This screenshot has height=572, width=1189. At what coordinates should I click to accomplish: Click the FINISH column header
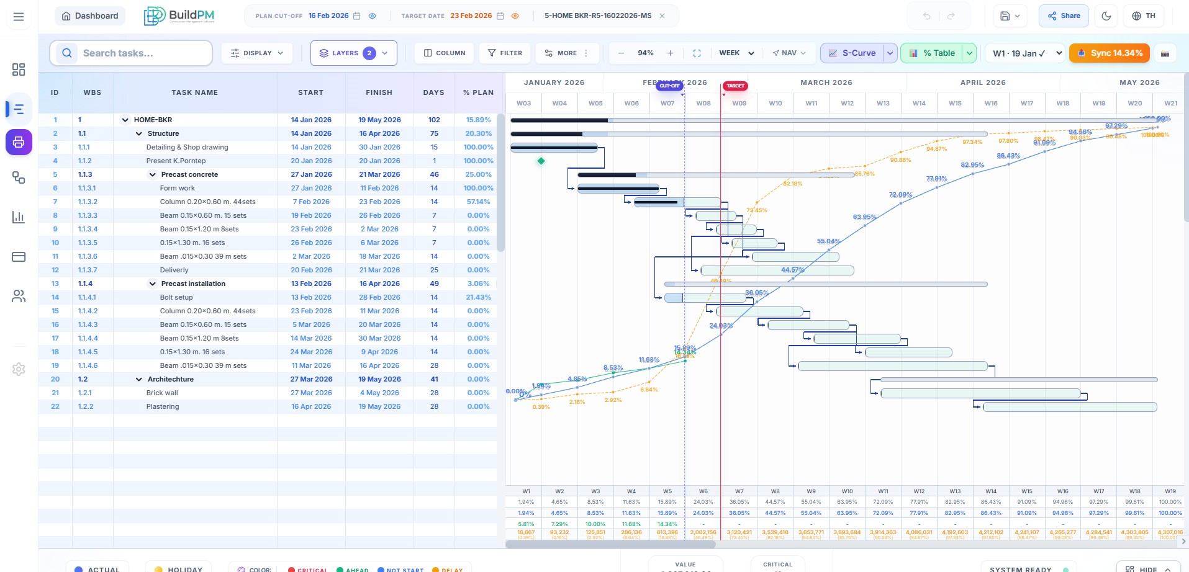point(379,92)
